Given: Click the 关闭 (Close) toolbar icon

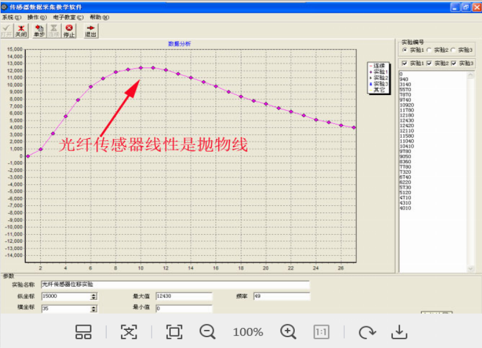Looking at the screenshot, I should coord(21,31).
